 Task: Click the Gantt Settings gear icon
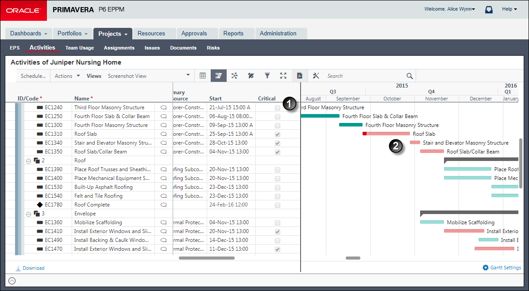coord(486,268)
